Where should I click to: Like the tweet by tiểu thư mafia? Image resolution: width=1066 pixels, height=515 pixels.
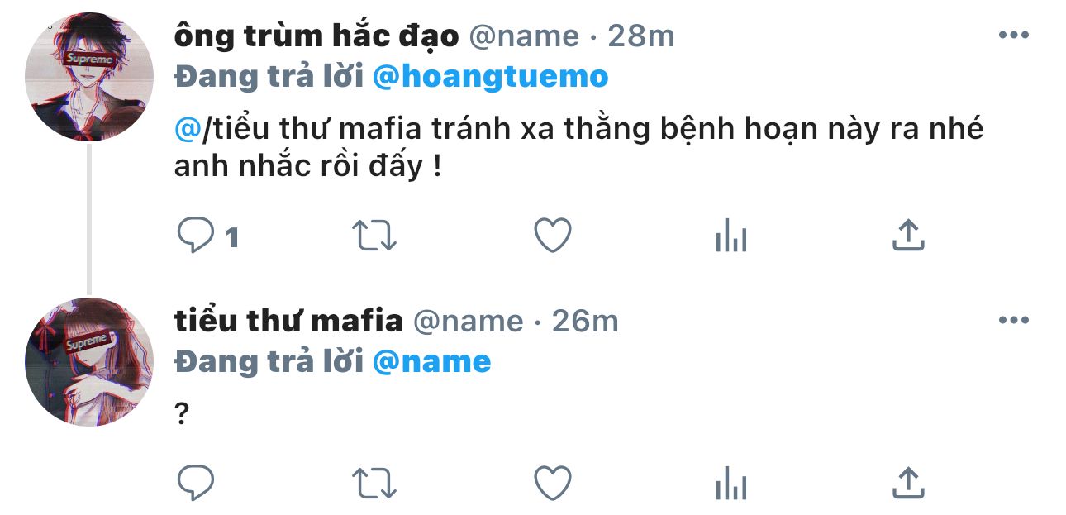553,481
